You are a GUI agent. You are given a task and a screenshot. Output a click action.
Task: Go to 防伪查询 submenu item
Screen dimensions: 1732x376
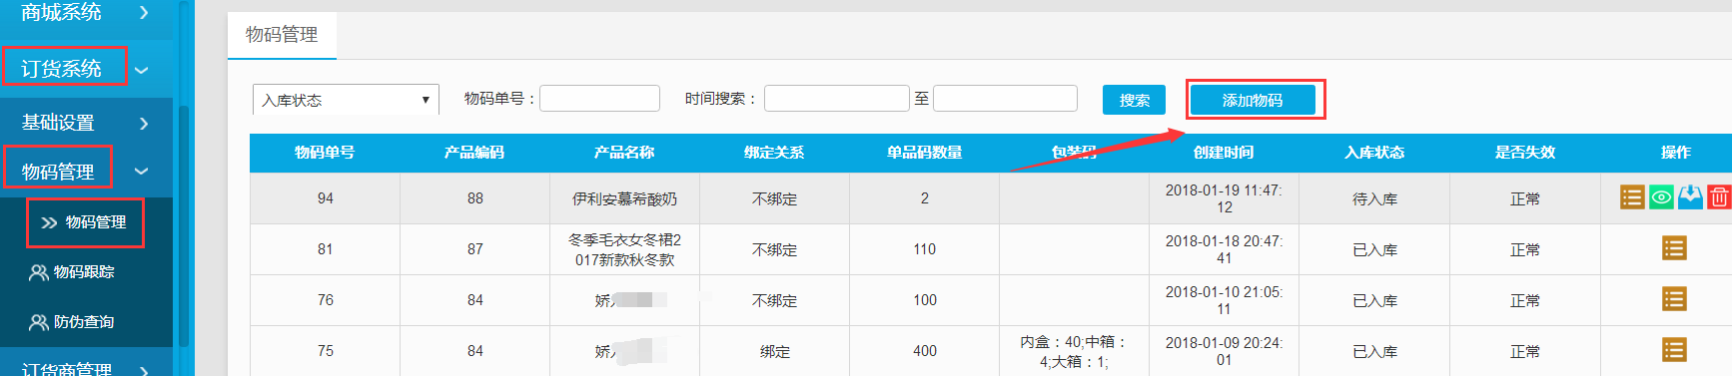pos(84,322)
